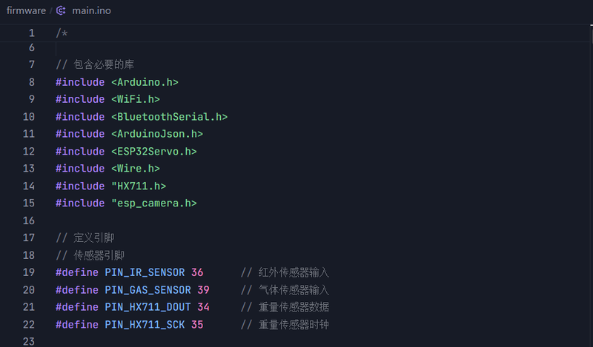Click the #include keyword on line 10
This screenshot has height=347, width=593.
click(80, 117)
